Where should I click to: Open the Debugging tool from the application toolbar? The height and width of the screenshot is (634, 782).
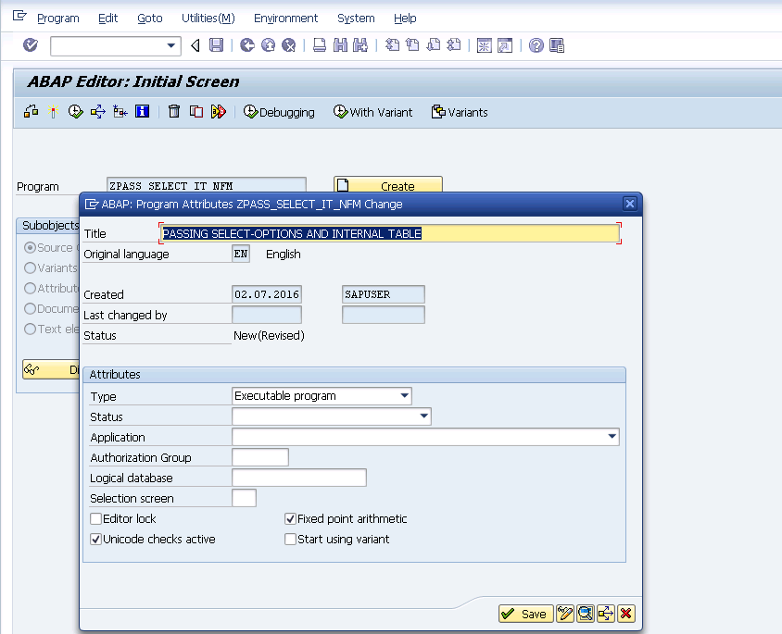pyautogui.click(x=279, y=112)
